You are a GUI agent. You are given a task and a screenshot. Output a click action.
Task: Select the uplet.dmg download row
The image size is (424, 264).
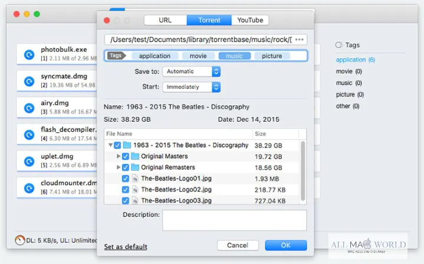coord(57,161)
